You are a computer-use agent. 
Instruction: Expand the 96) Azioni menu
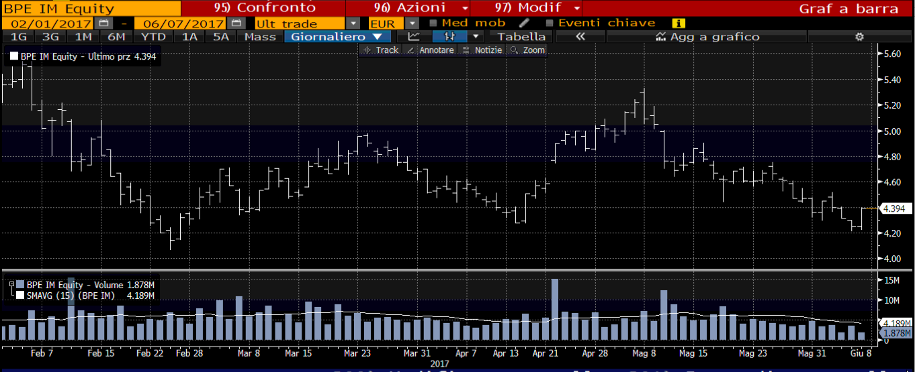click(x=407, y=8)
